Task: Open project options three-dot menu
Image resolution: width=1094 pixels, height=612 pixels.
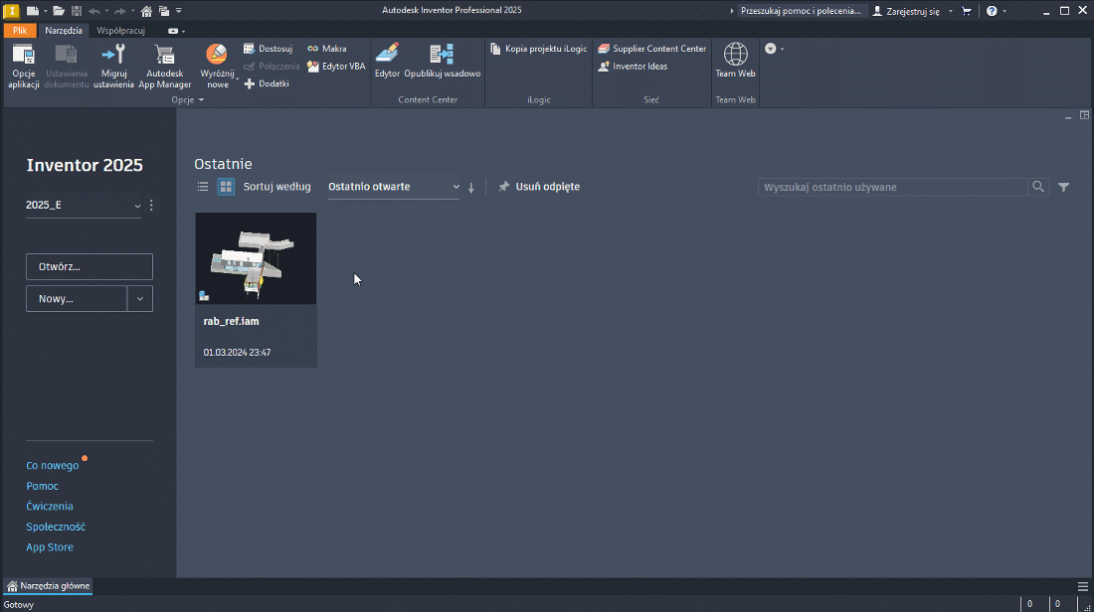Action: pyautogui.click(x=151, y=205)
